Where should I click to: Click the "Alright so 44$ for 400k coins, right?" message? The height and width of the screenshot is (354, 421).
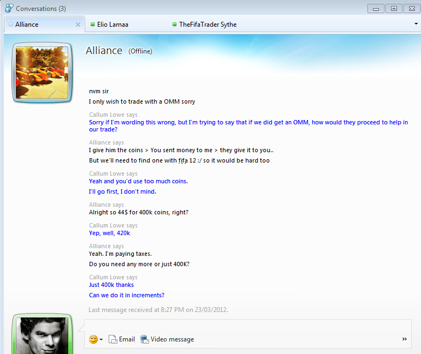(x=139, y=212)
